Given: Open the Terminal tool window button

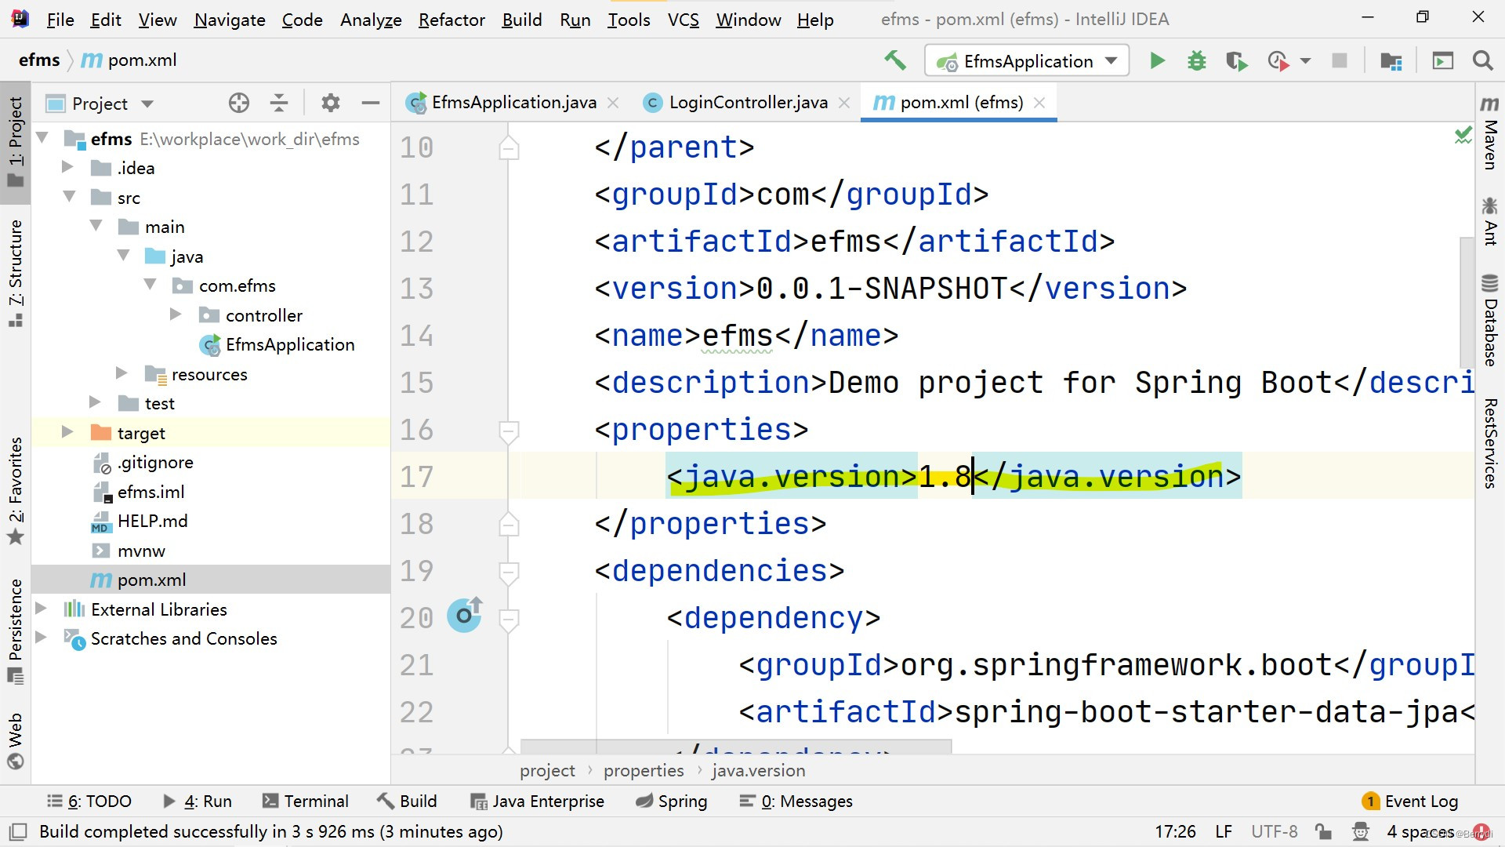Looking at the screenshot, I should coord(305,801).
